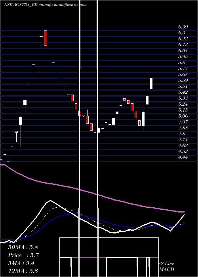Image resolution: width=198 pixels, height=277 pixels.
Task: Click the 5.24 price axis label
Action: [x=183, y=104]
